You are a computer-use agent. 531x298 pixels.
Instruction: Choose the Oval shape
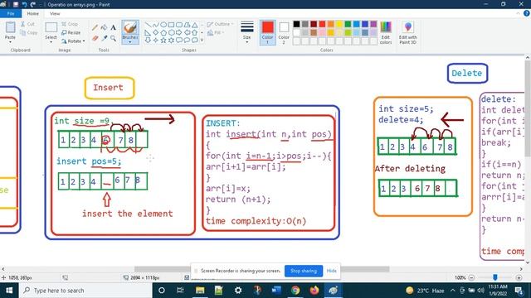[x=163, y=25]
